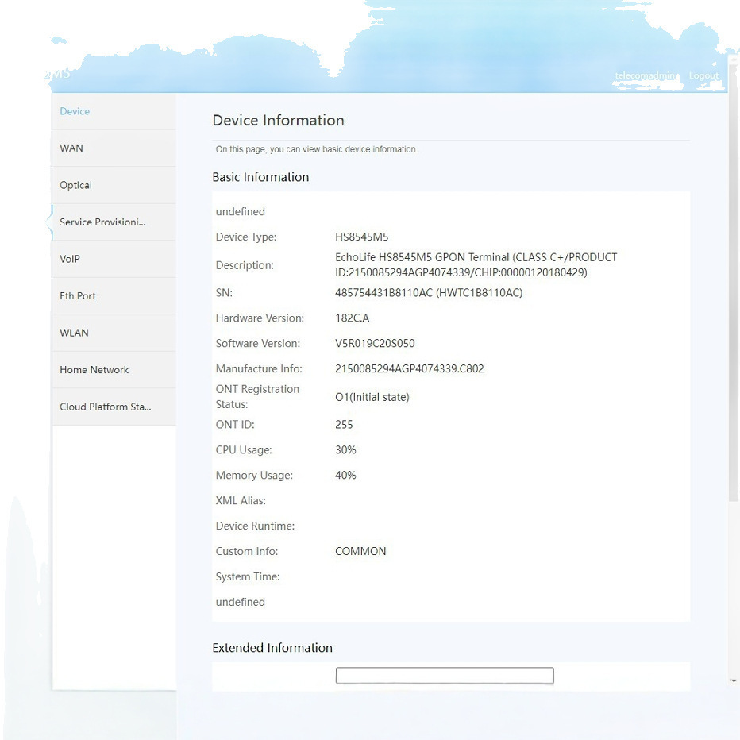Select the Cloud Platform Status menu item

pyautogui.click(x=105, y=407)
